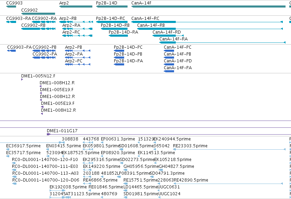This screenshot has width=291, height=199.
Task: Select transcript CG9902-RA
Action: [44, 22]
